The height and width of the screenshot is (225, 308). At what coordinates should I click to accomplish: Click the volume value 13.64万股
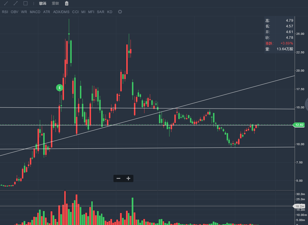pos(285,49)
